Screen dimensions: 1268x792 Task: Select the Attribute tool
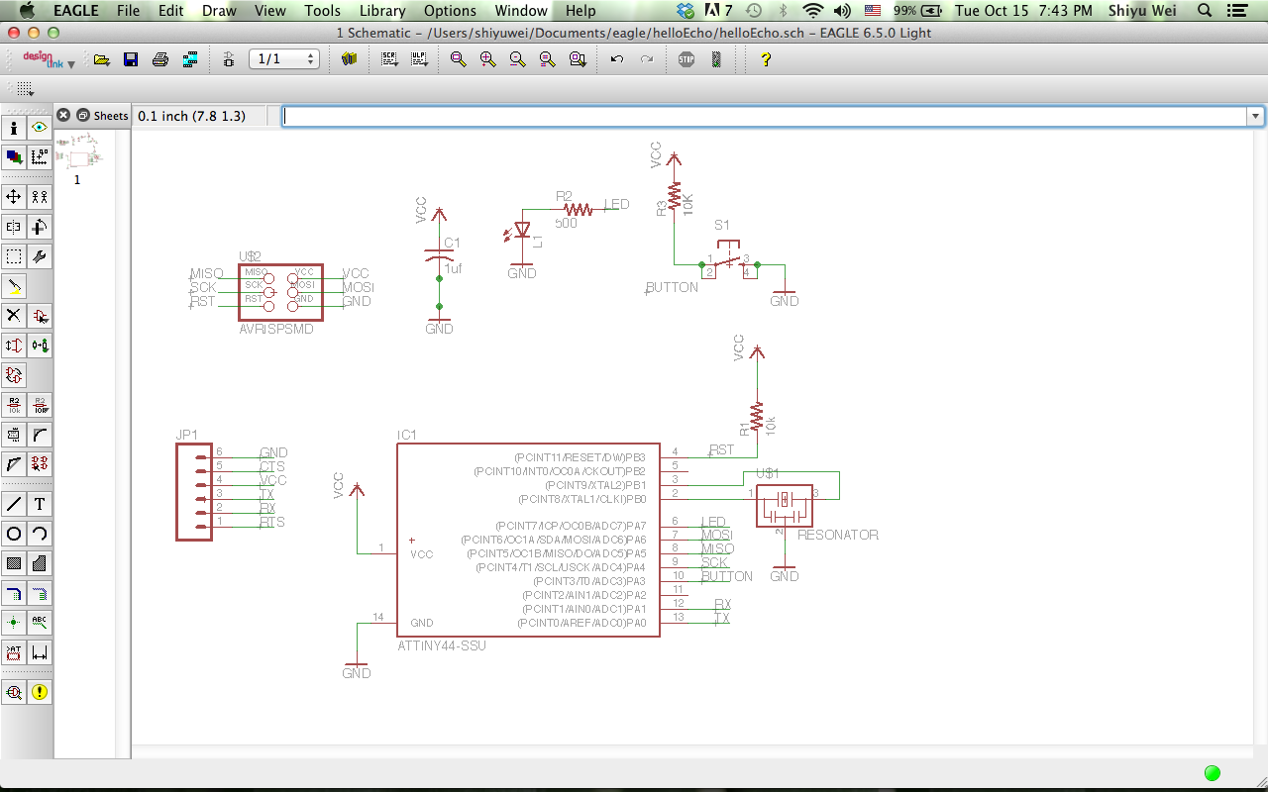click(x=14, y=652)
